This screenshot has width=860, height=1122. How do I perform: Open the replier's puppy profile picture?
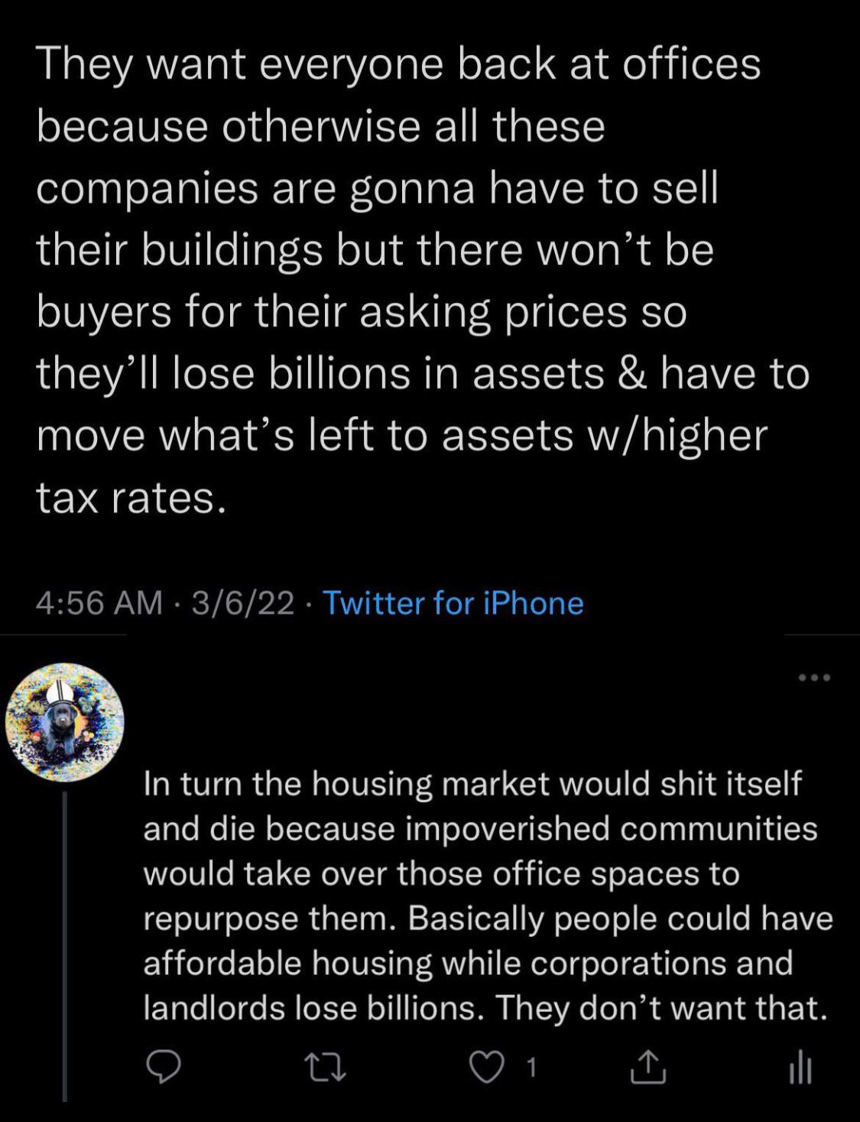[65, 722]
